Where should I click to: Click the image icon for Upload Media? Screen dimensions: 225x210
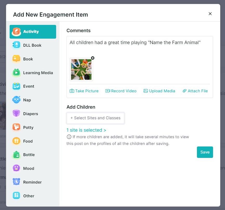click(x=146, y=91)
